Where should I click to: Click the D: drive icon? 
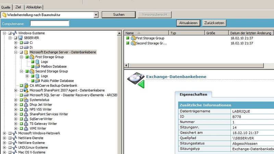click(x=26, y=47)
